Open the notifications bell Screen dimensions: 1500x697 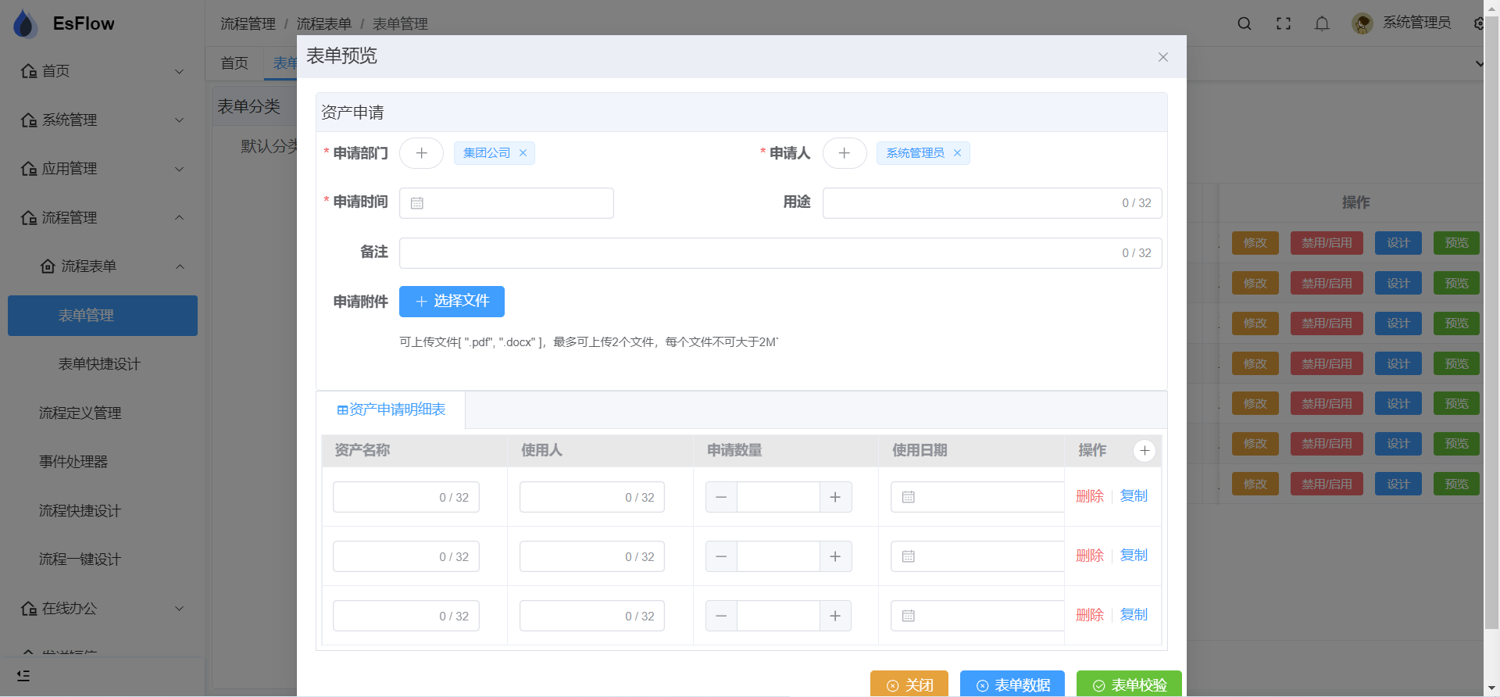1322,23
